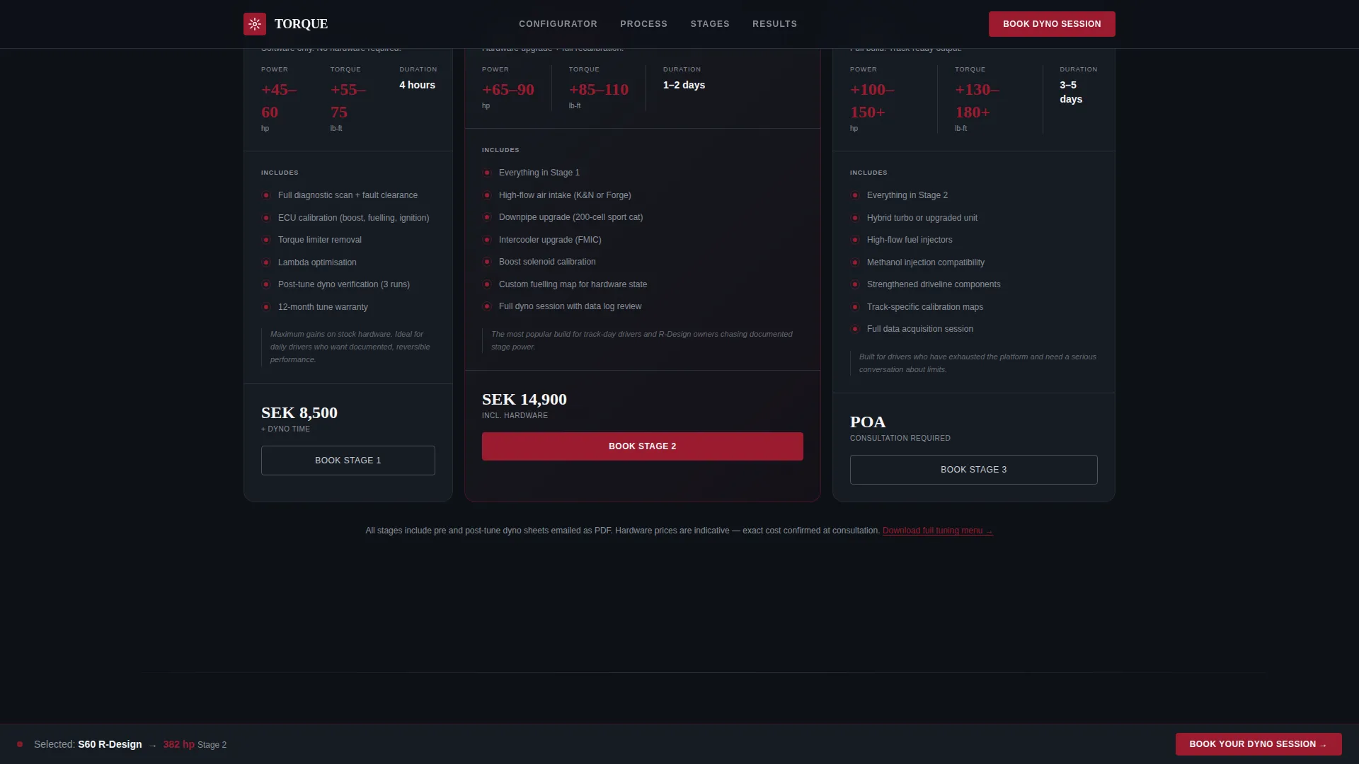Screen dimensions: 1359x764
Task: Click bullet icon beside Track-specific calibration maps
Action: (x=855, y=307)
